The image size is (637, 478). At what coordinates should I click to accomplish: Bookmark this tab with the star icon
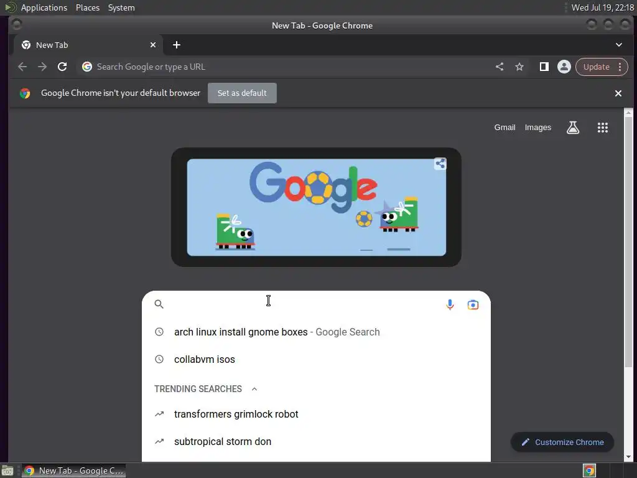pos(519,67)
